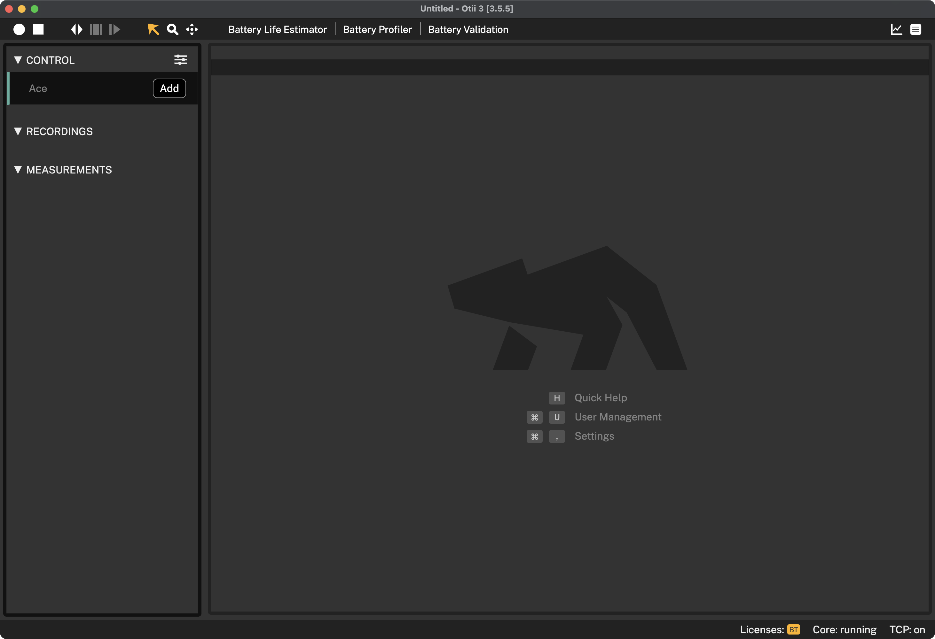Click Licenses: label in status bar
Screen dimensions: 935x639
click(x=762, y=629)
